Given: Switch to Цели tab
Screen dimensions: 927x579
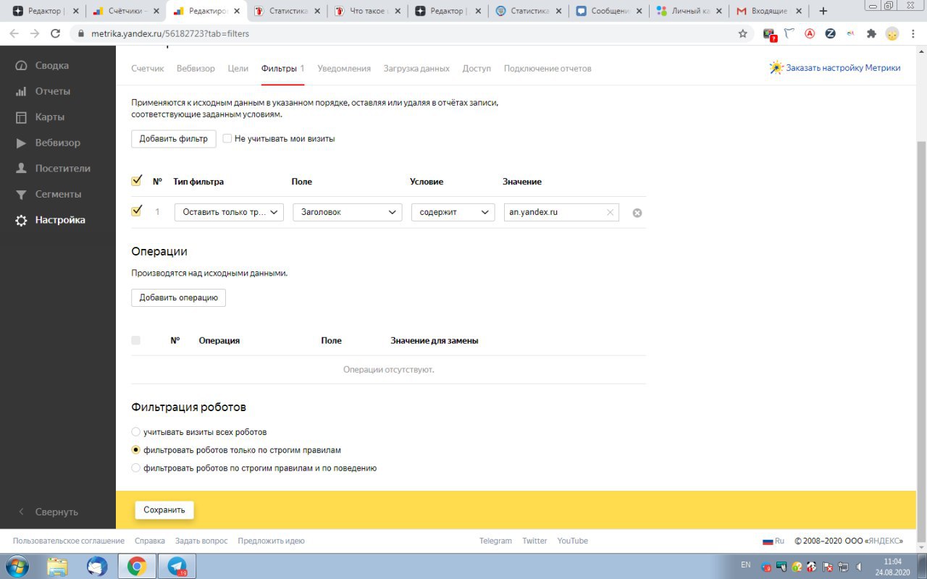Looking at the screenshot, I should pyautogui.click(x=238, y=68).
